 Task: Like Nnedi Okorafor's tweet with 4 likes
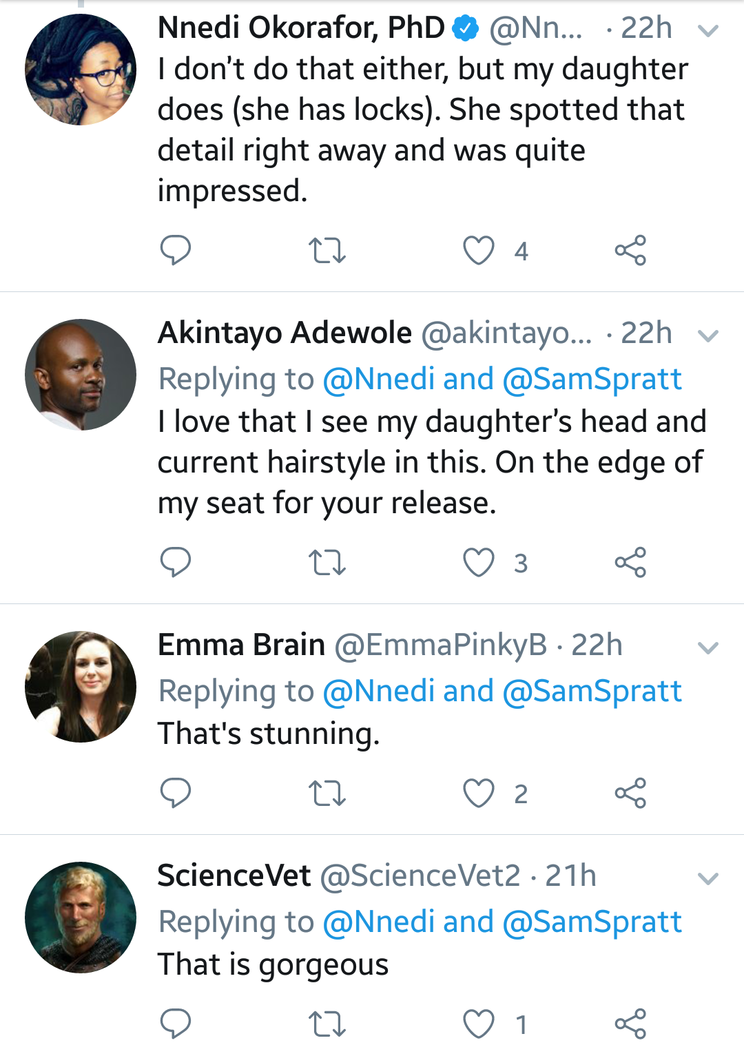point(479,250)
